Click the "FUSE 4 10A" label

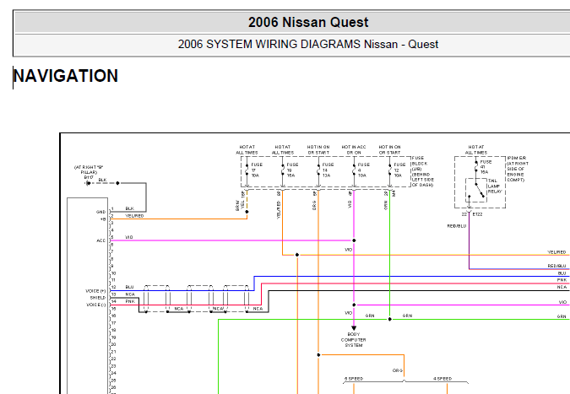coord(363,170)
